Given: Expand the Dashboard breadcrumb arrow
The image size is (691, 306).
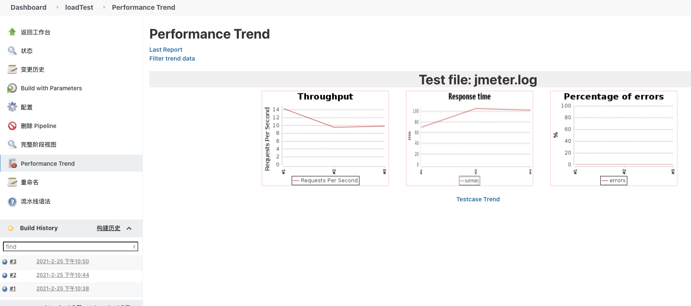Looking at the screenshot, I should click(57, 7).
